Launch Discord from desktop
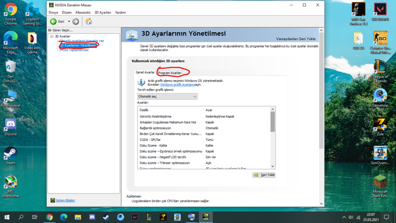396x223 pixels. tap(11, 128)
